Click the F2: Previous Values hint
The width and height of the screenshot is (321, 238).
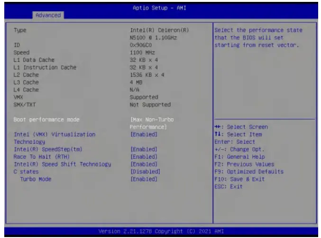(244, 164)
